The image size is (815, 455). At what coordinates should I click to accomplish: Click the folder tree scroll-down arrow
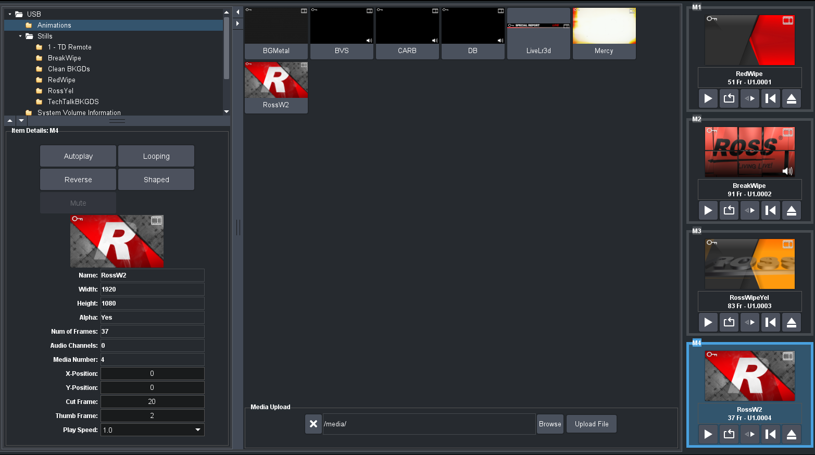[x=227, y=111]
